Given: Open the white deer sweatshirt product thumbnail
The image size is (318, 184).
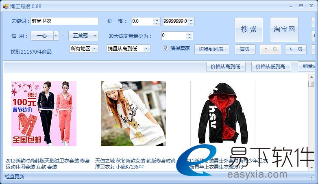Looking at the screenshot, I should [133, 114].
